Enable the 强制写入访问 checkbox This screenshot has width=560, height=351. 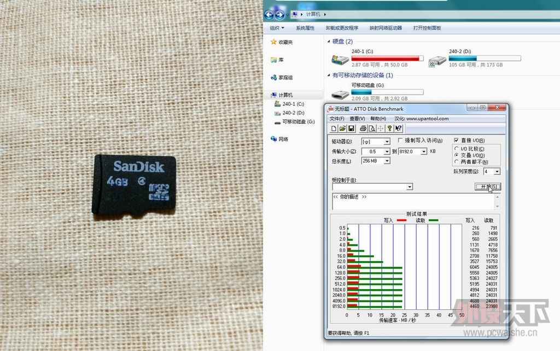[400, 140]
